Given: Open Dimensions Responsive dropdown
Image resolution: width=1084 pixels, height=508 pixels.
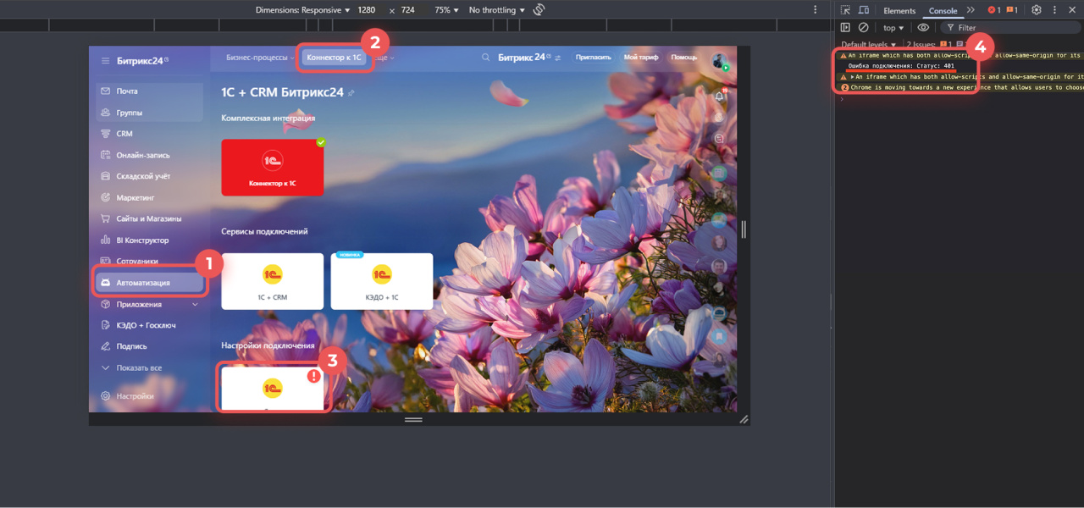Looking at the screenshot, I should (302, 10).
